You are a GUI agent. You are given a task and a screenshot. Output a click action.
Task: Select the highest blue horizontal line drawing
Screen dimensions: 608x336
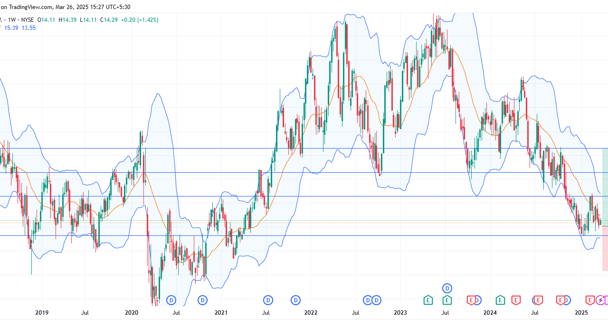coord(304,149)
